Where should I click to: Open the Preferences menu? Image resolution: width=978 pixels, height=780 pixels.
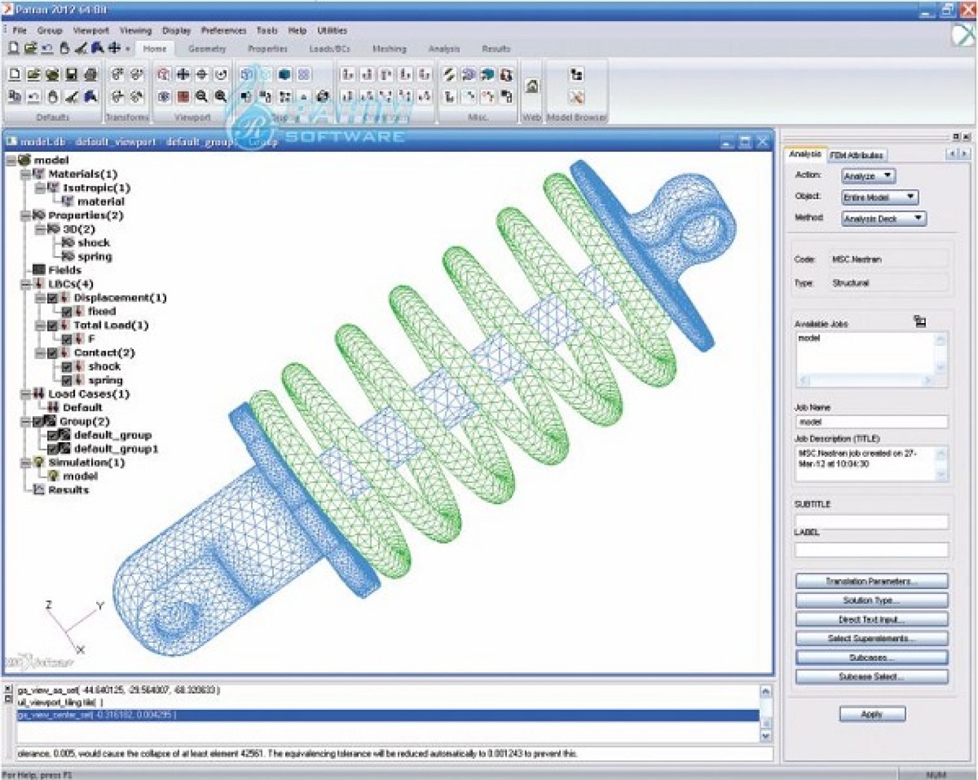click(224, 30)
